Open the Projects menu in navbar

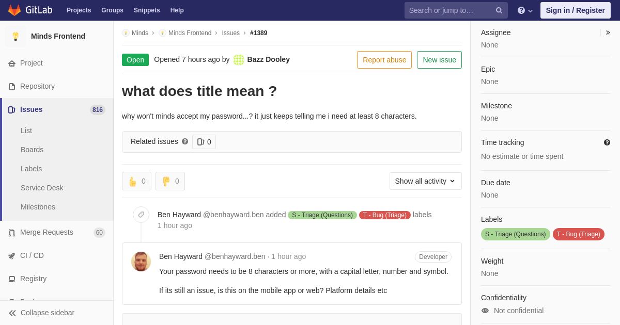(x=79, y=10)
